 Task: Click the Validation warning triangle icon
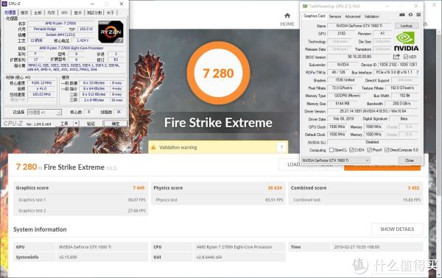tap(153, 147)
